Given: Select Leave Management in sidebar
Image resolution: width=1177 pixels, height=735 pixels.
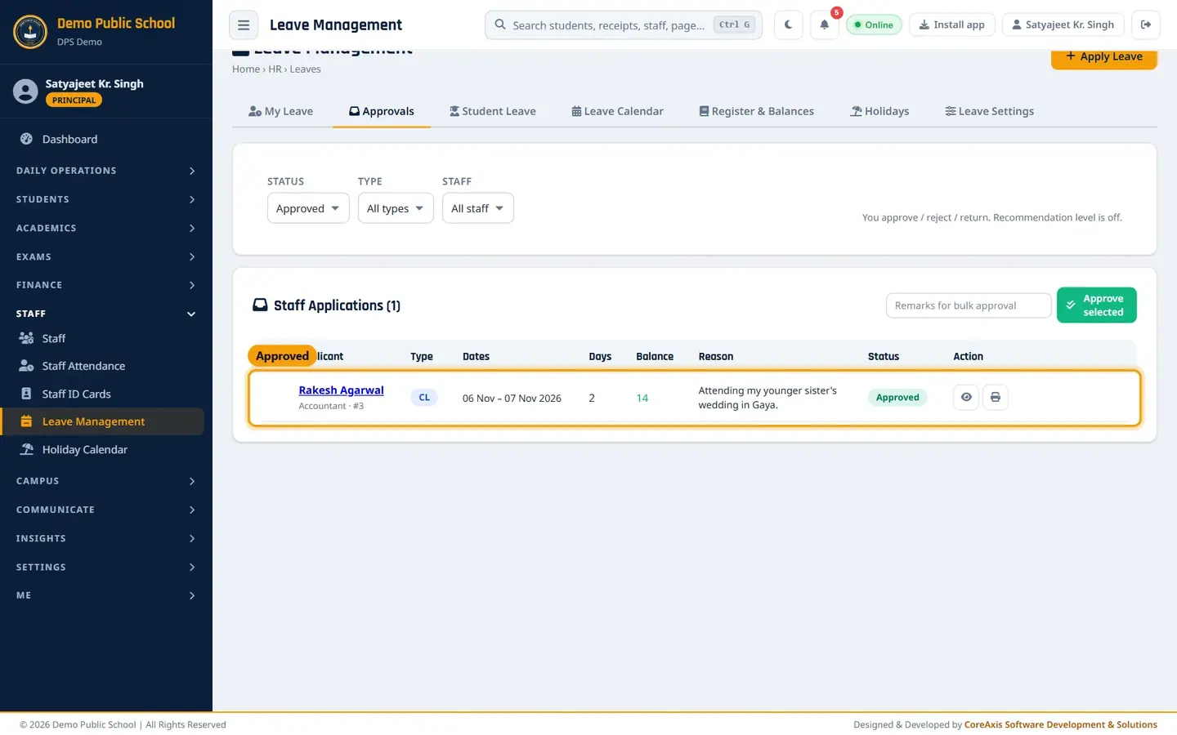Looking at the screenshot, I should pos(102,421).
